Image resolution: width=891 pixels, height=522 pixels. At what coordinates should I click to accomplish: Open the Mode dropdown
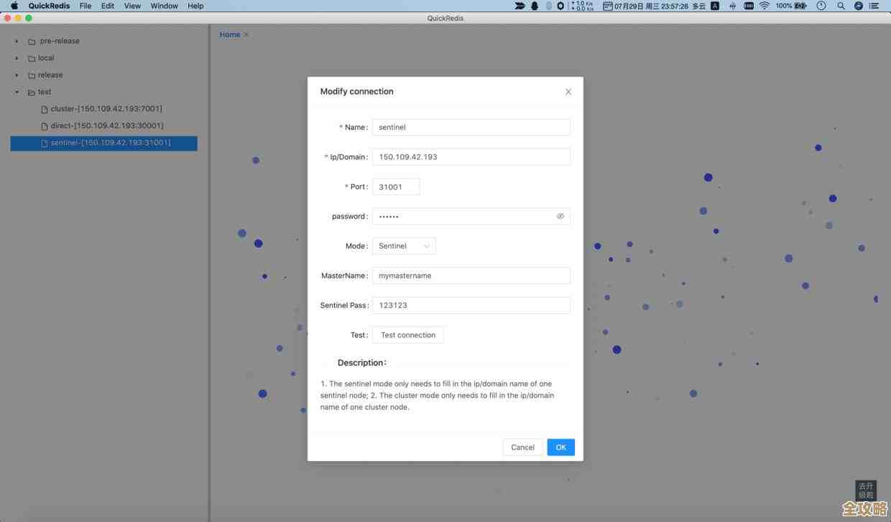(x=404, y=246)
